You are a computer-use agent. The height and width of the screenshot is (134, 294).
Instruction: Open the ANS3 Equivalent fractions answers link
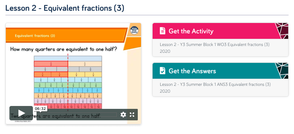point(215,88)
